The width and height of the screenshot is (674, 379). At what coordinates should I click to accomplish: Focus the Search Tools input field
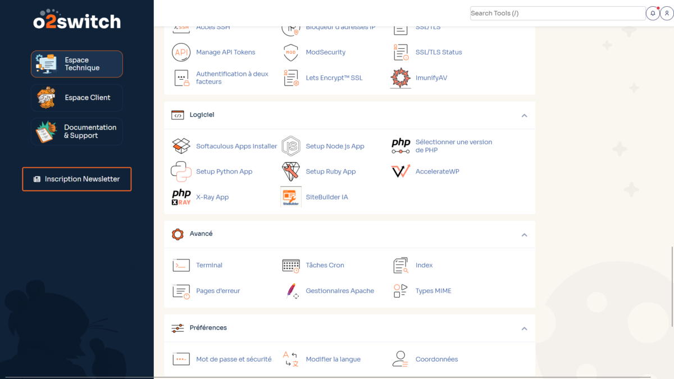558,13
